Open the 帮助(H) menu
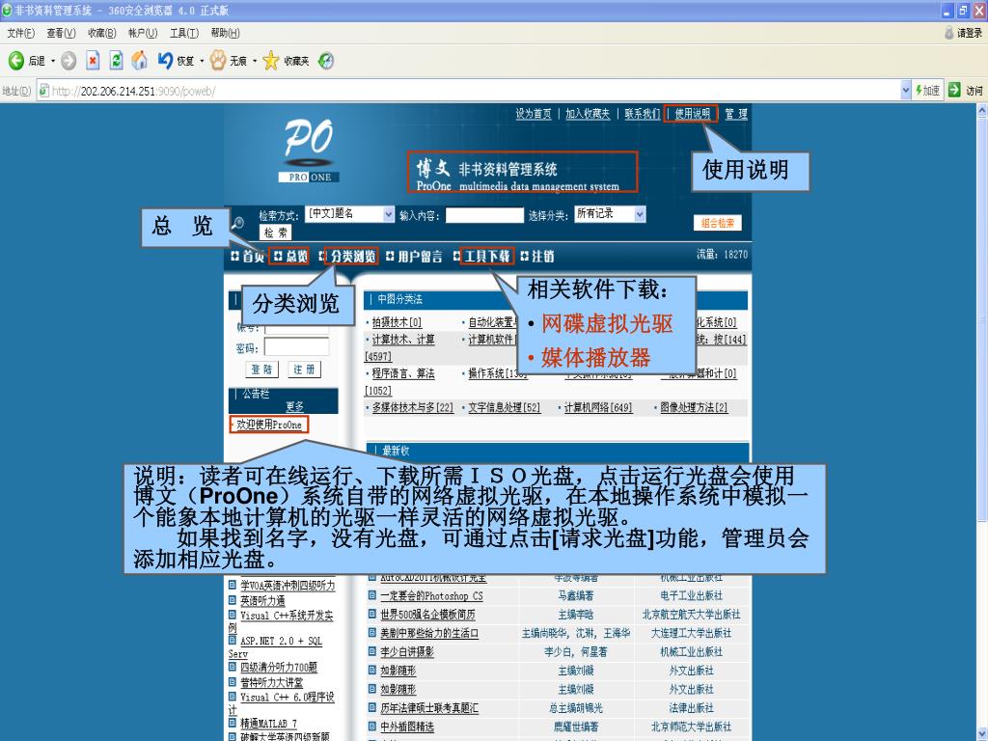The width and height of the screenshot is (988, 741). click(x=225, y=33)
